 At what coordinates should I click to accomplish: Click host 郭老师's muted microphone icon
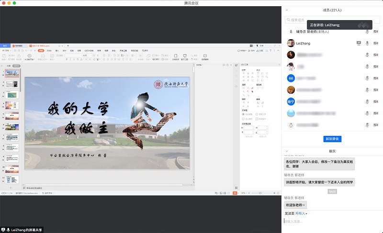[x=367, y=32]
